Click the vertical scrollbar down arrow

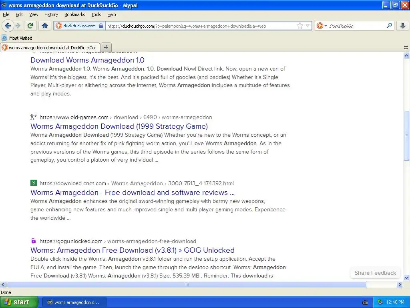click(x=406, y=278)
